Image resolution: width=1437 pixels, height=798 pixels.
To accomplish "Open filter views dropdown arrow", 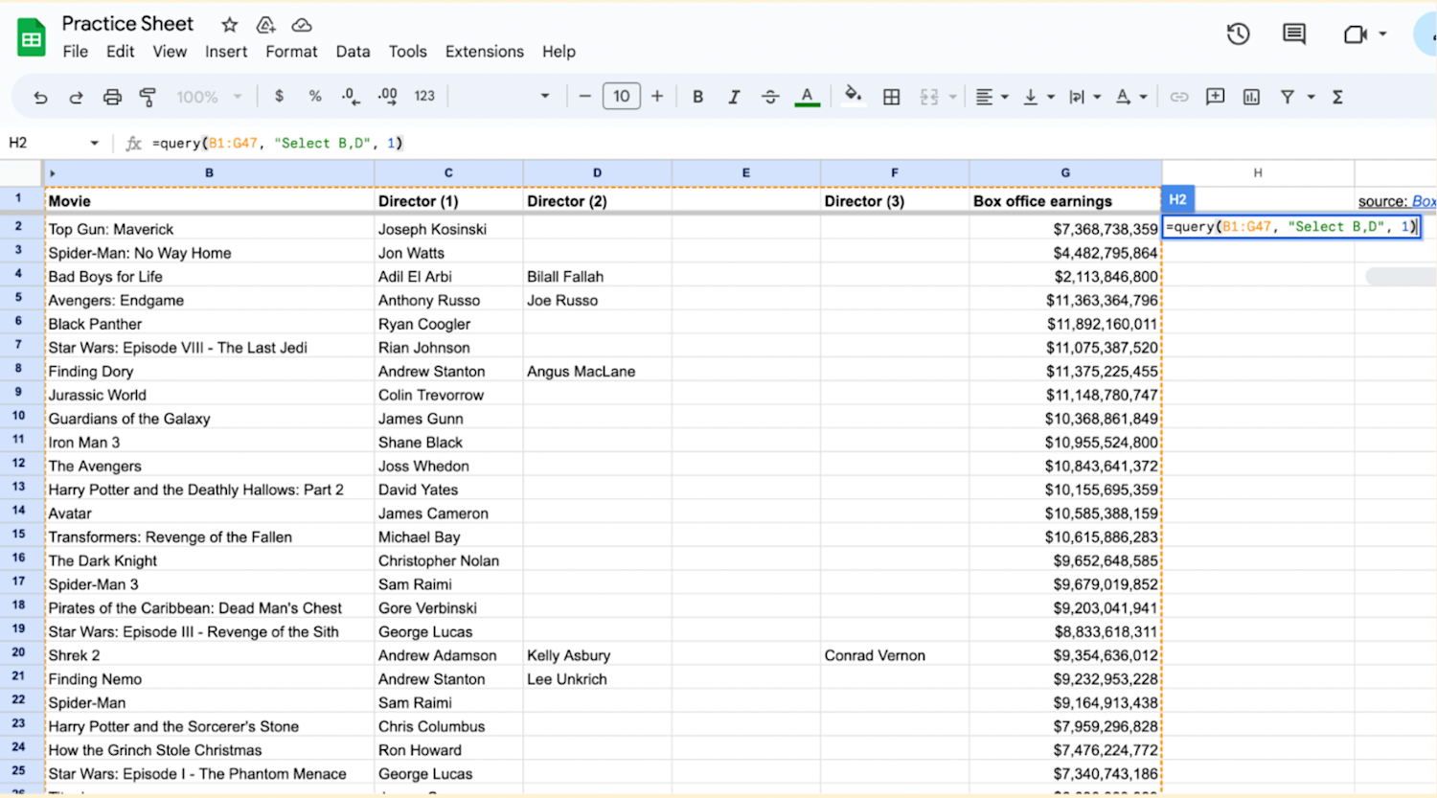I will (1311, 97).
